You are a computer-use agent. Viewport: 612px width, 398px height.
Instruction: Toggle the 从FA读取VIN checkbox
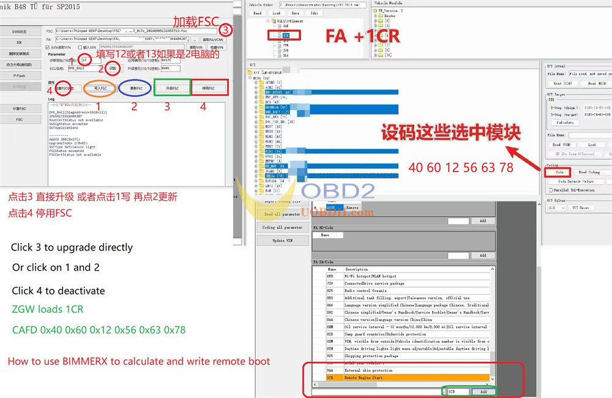[48, 47]
